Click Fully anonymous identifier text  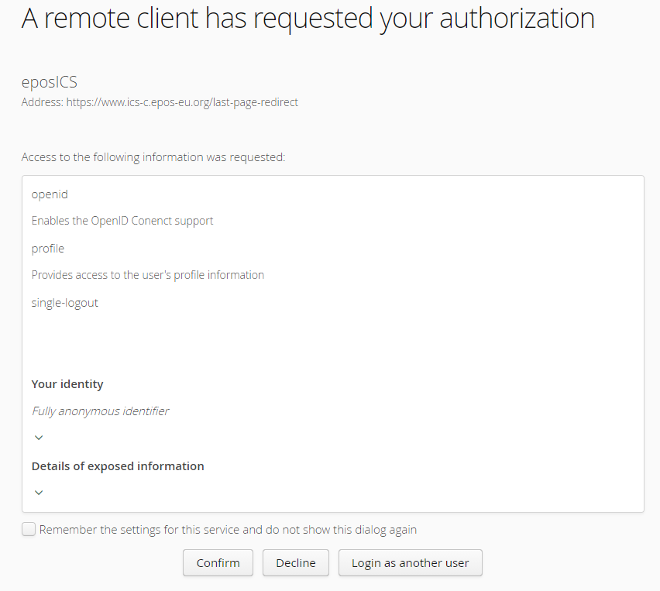(x=100, y=411)
